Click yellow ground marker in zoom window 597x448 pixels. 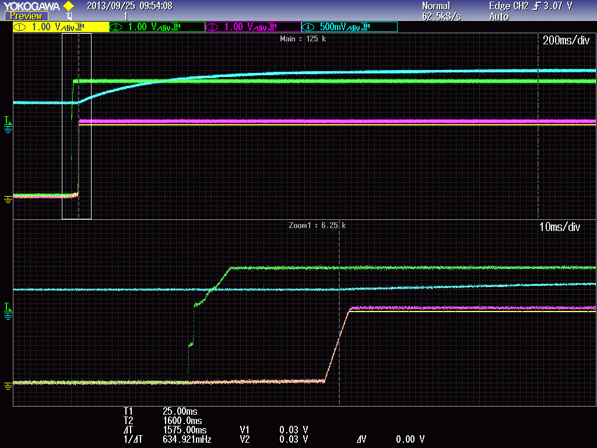pos(8,386)
